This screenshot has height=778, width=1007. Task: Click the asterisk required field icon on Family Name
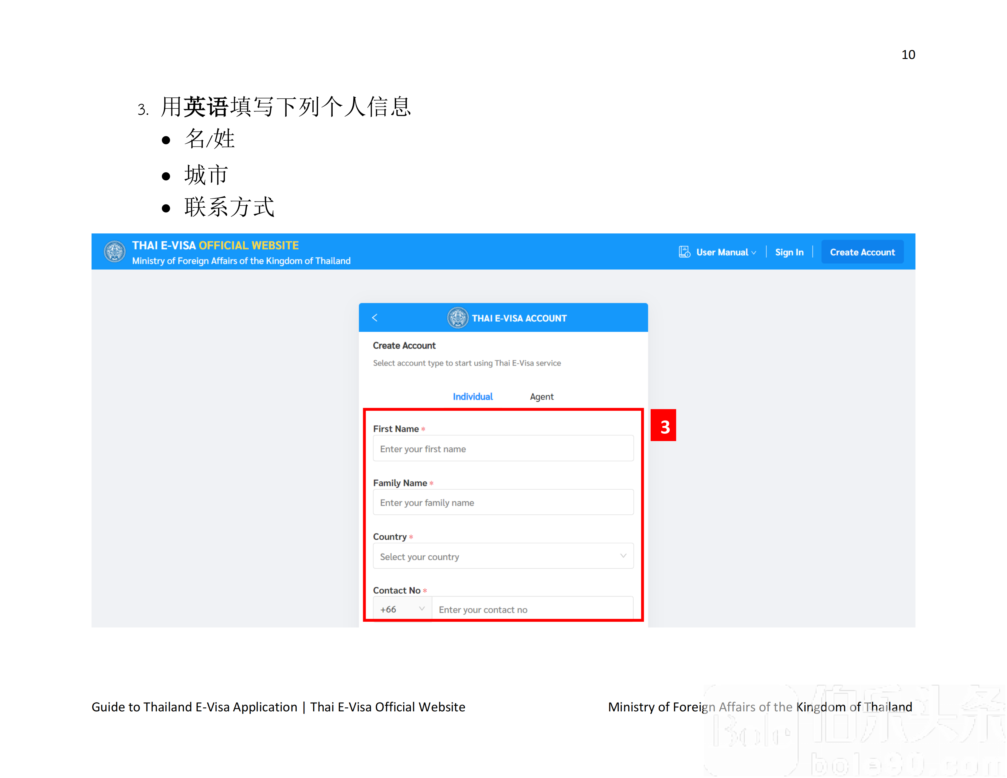tap(432, 482)
